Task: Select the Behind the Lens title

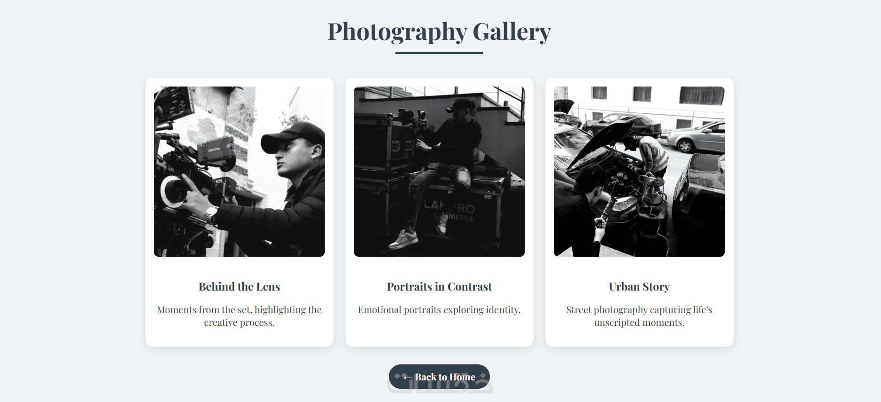Action: pyautogui.click(x=239, y=287)
